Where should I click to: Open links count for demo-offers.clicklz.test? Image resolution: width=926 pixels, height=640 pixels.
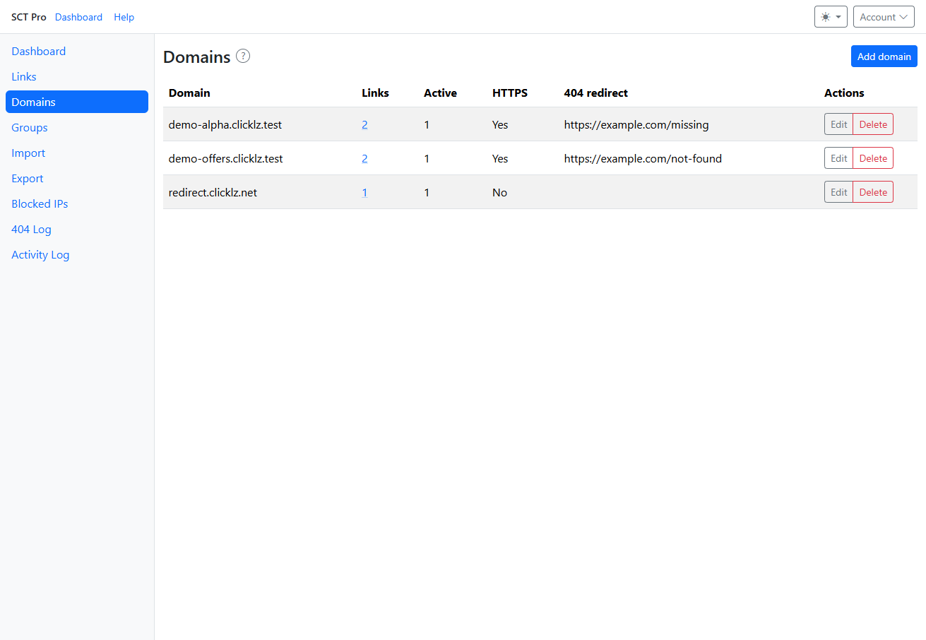tap(364, 158)
